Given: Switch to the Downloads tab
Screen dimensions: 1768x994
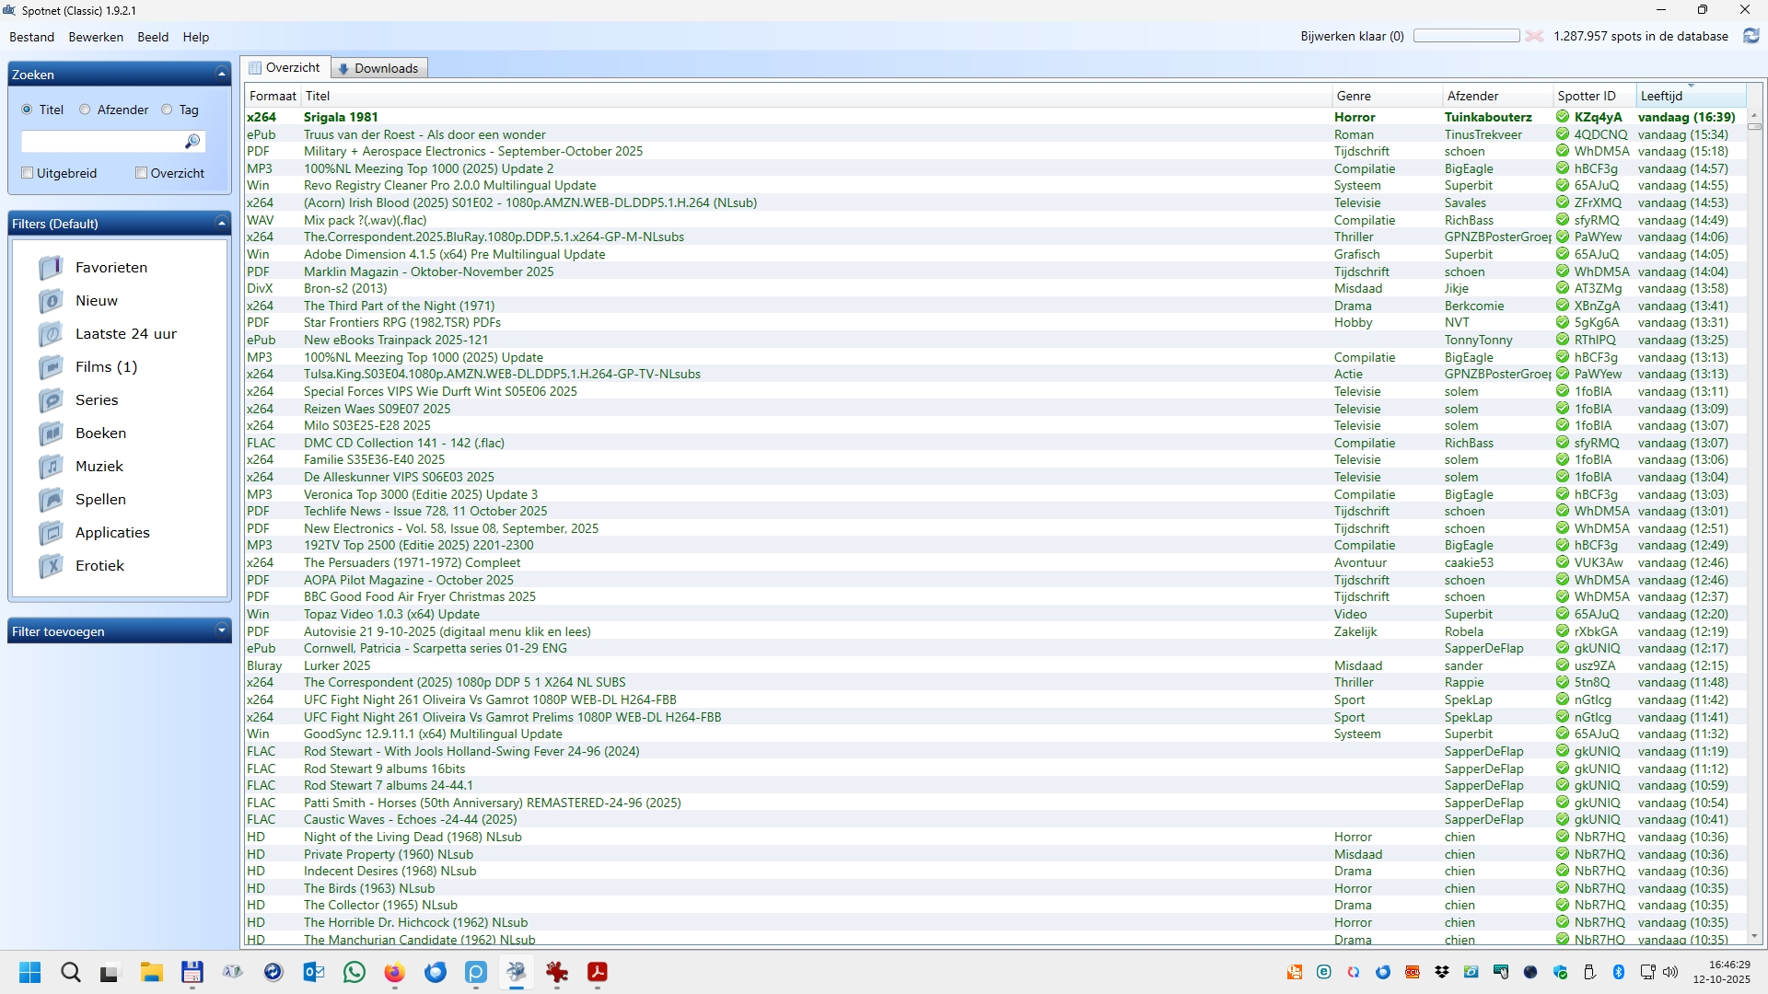Looking at the screenshot, I should pyautogui.click(x=378, y=68).
